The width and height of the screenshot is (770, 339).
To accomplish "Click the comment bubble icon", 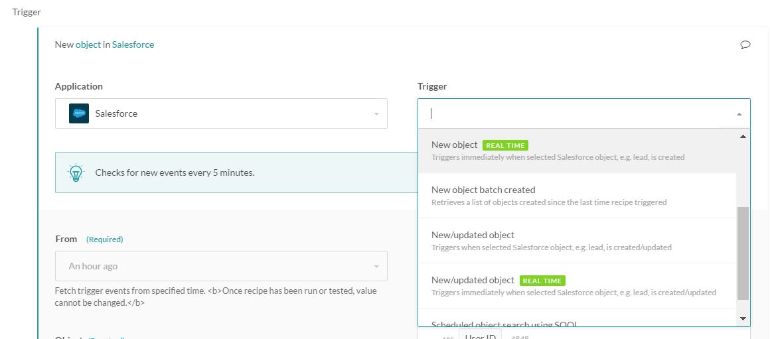I will tap(745, 45).
